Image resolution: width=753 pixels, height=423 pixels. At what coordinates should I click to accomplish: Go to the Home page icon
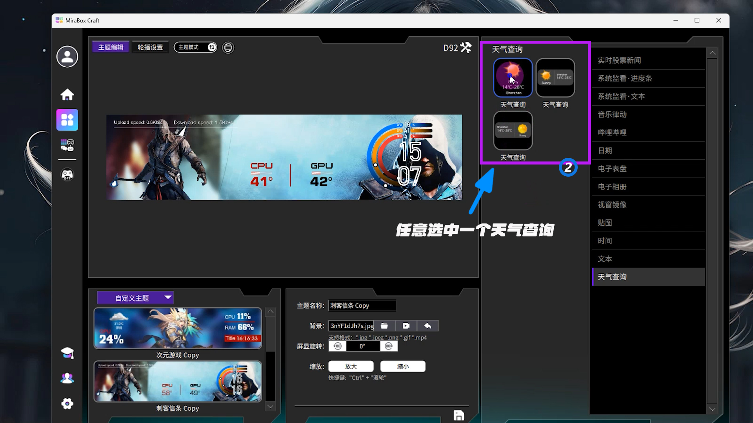pos(67,94)
